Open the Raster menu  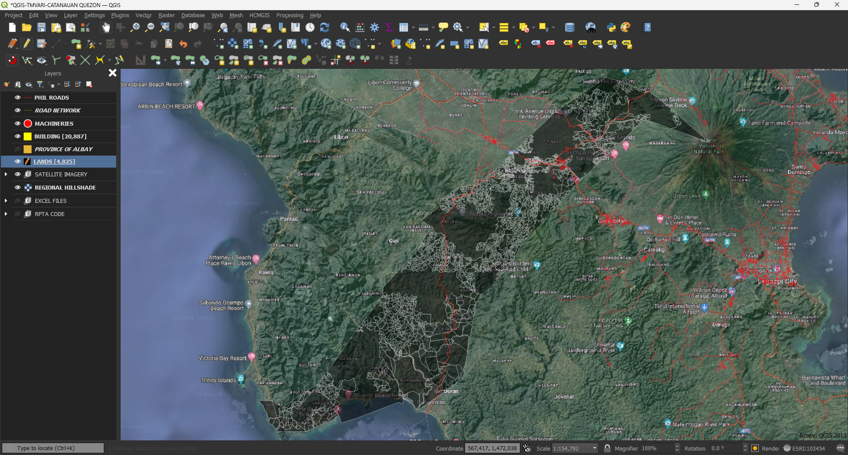(x=167, y=15)
